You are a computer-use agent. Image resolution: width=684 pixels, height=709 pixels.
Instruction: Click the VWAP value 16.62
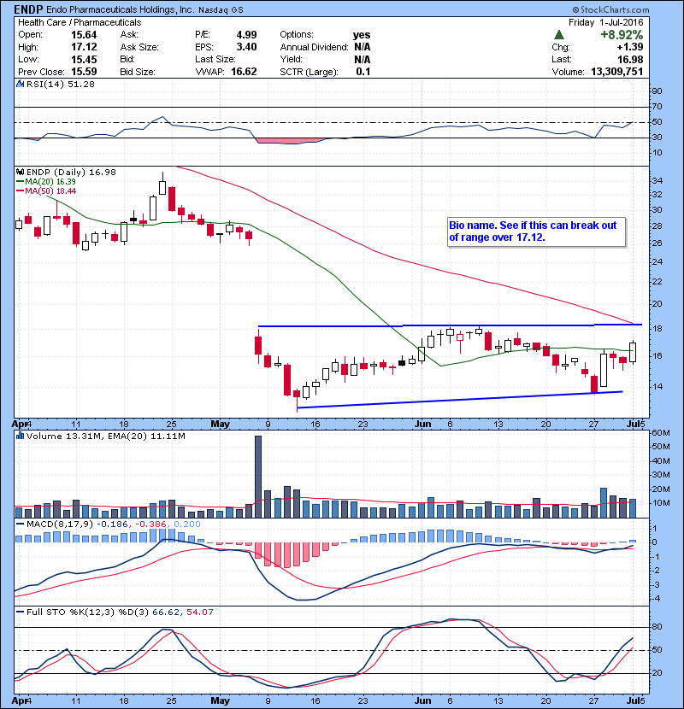click(x=244, y=72)
